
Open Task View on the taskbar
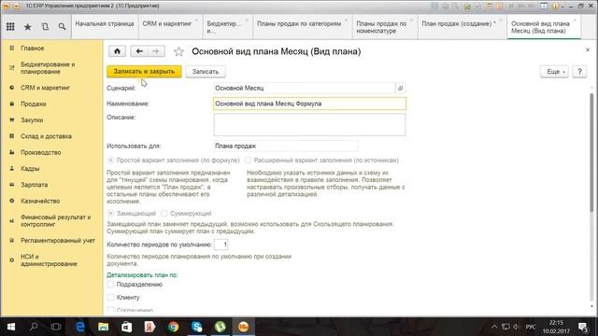tap(56, 327)
